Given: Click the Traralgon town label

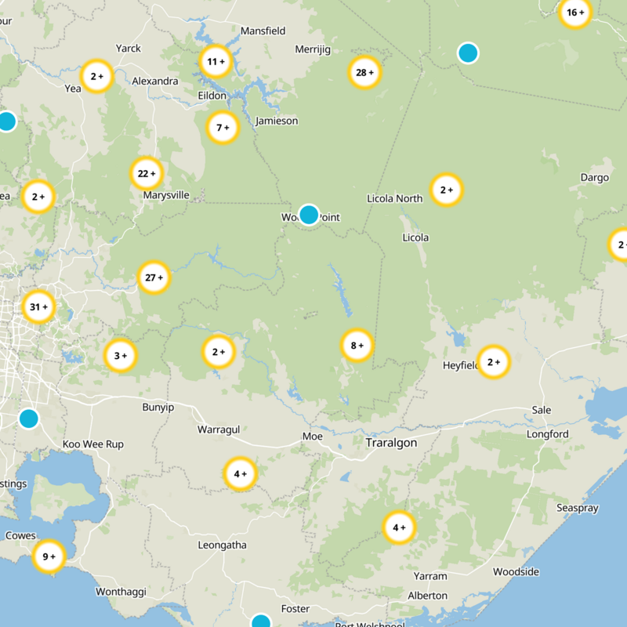Looking at the screenshot, I should tap(391, 444).
